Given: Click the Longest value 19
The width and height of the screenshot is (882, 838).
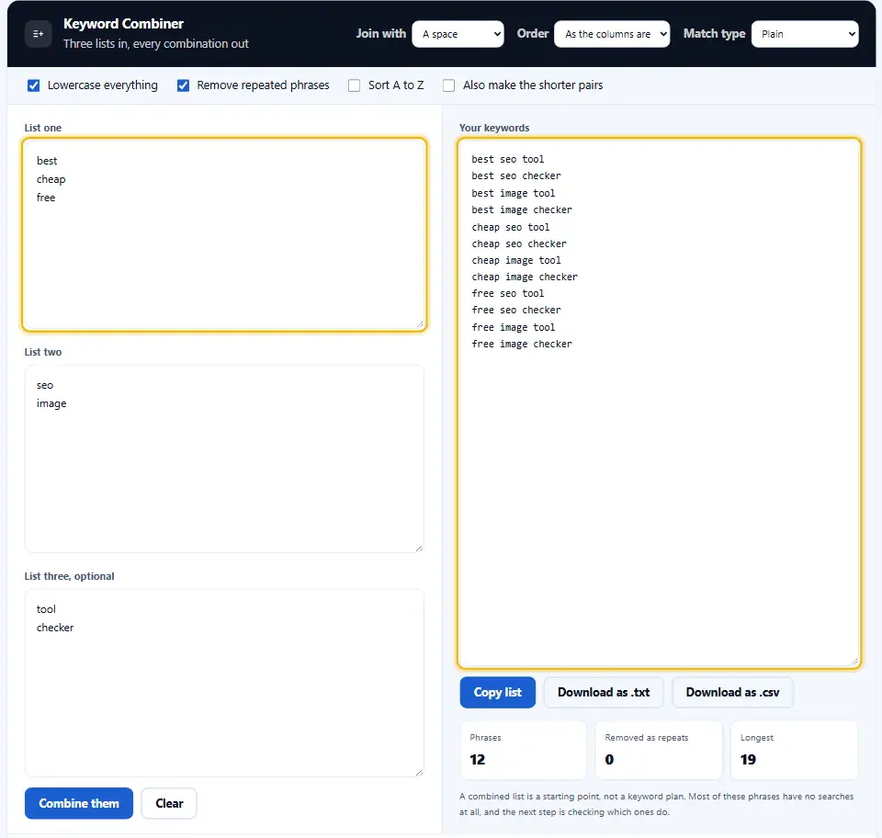Looking at the screenshot, I should 748,760.
